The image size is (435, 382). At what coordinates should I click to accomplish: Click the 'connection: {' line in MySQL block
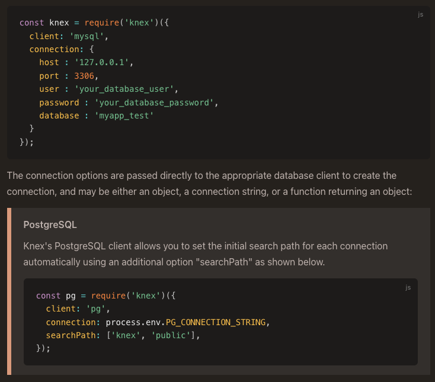(x=62, y=49)
